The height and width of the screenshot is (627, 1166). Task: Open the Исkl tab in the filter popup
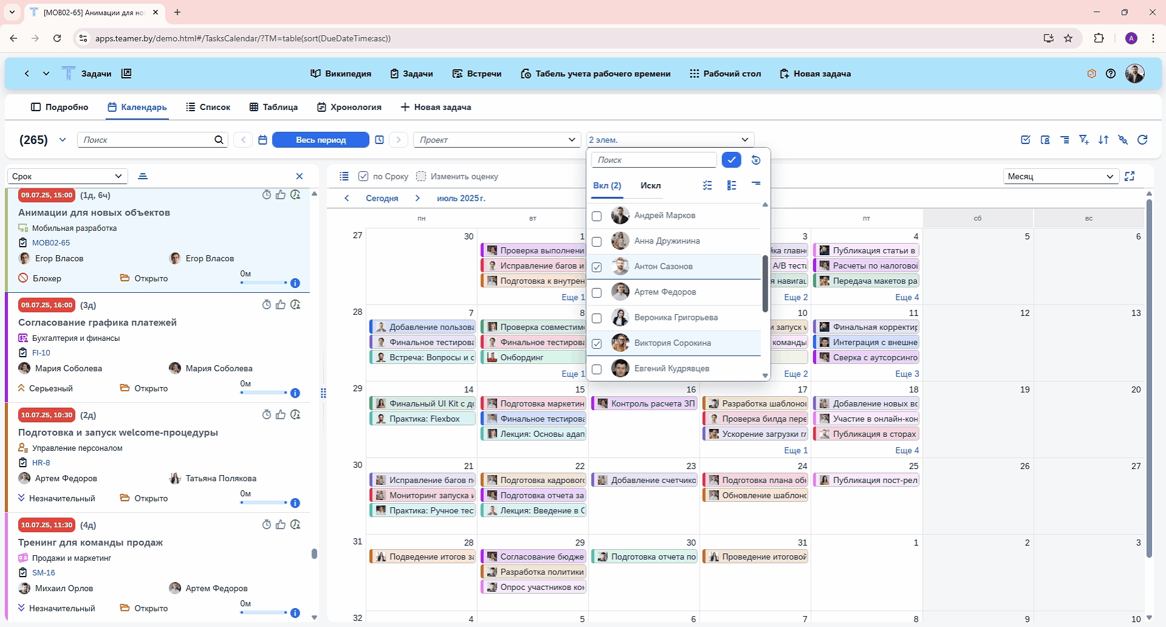650,185
